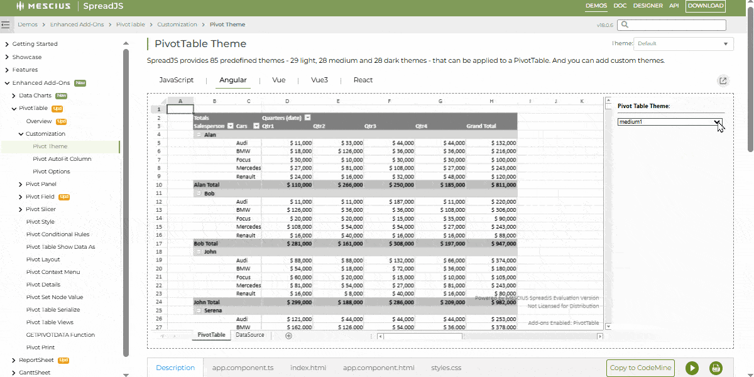Viewport: 754px width, 377px height.
Task: Open Pivot Context Menu demo
Action: tap(53, 272)
